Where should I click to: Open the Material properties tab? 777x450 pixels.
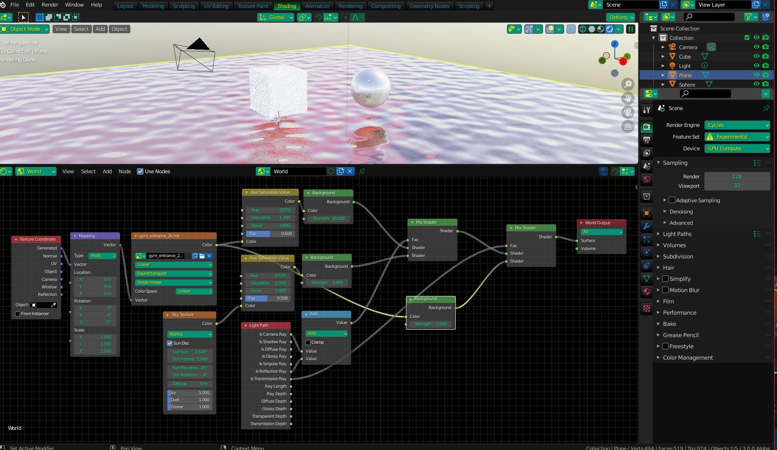646,292
